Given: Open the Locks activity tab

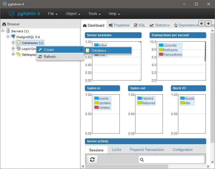Looking at the screenshot, I should [117, 150].
